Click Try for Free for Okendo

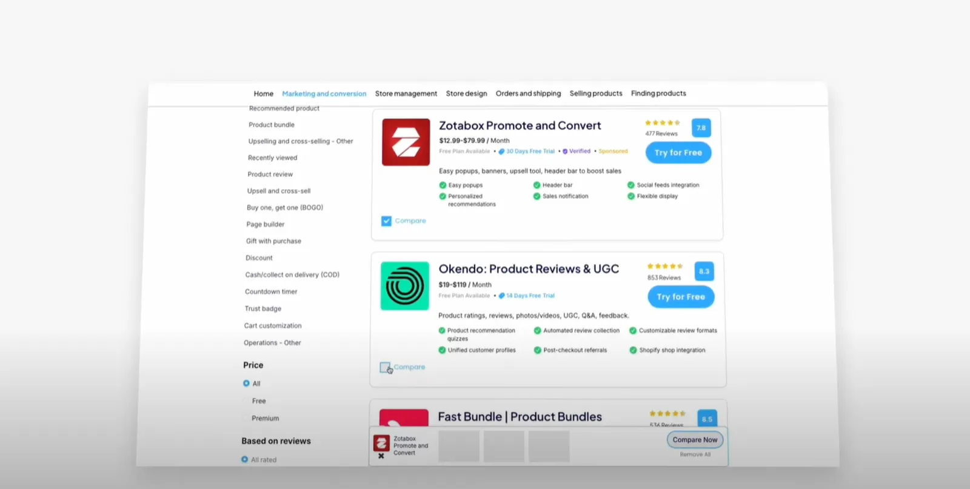coord(681,297)
